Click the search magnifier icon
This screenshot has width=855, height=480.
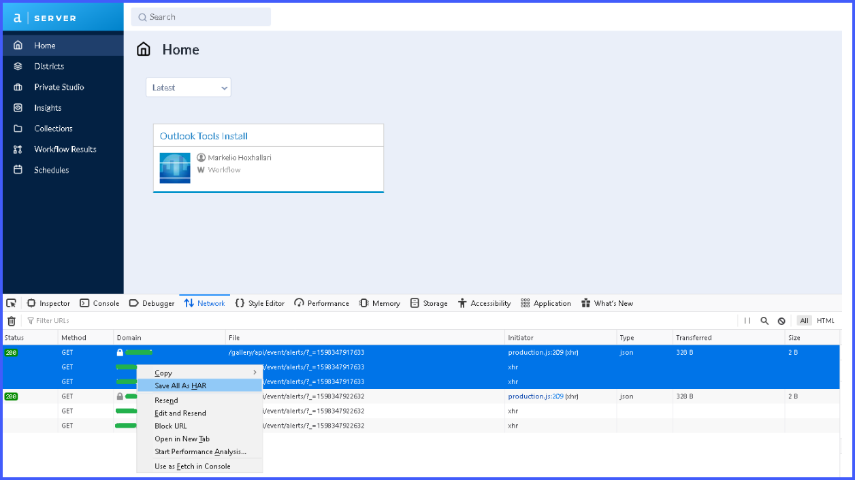point(142,17)
